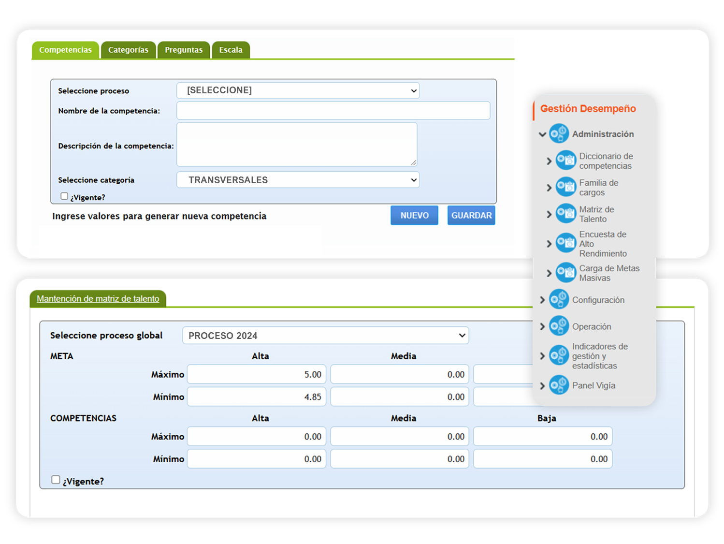Image resolution: width=724 pixels, height=544 pixels.
Task: Switch to the Categorías tab
Action: [x=128, y=50]
